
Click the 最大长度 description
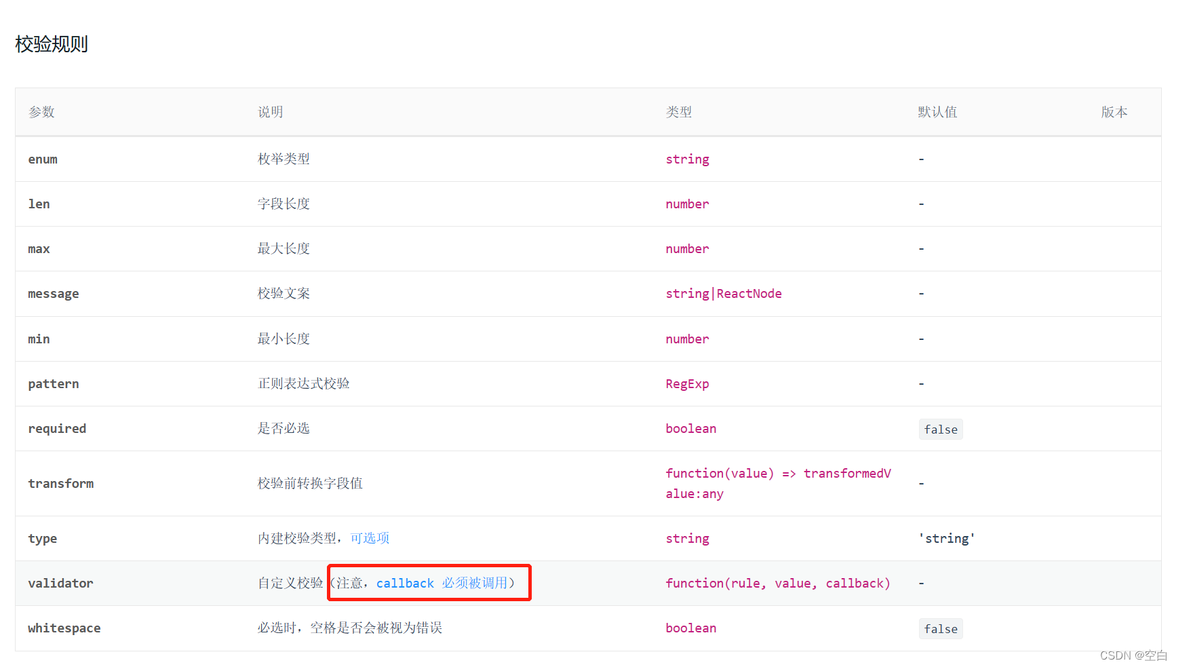(284, 248)
